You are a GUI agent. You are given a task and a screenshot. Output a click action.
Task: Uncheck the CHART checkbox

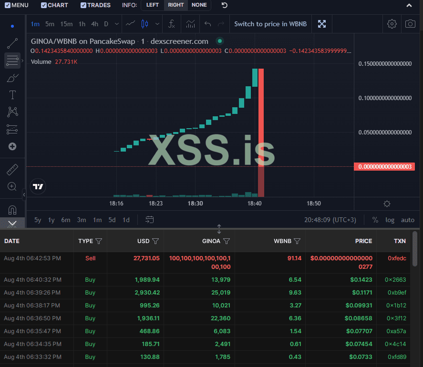[44, 5]
